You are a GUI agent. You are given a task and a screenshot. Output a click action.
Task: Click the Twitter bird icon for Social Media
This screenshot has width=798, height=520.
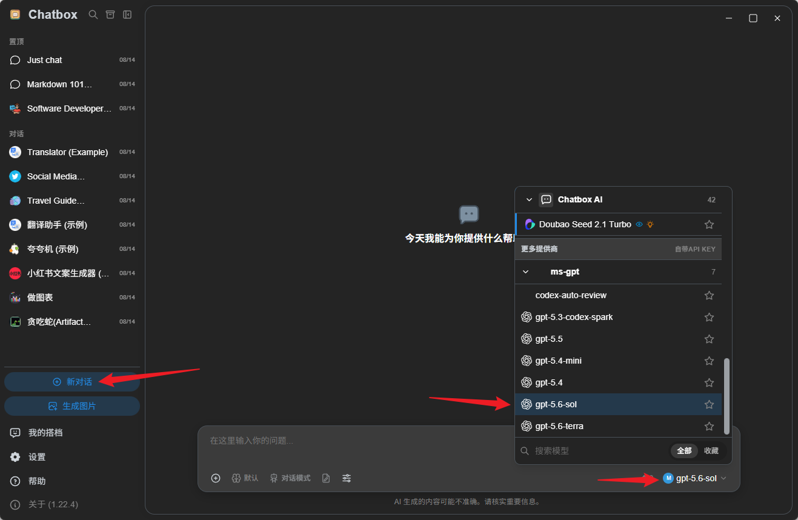tap(15, 176)
